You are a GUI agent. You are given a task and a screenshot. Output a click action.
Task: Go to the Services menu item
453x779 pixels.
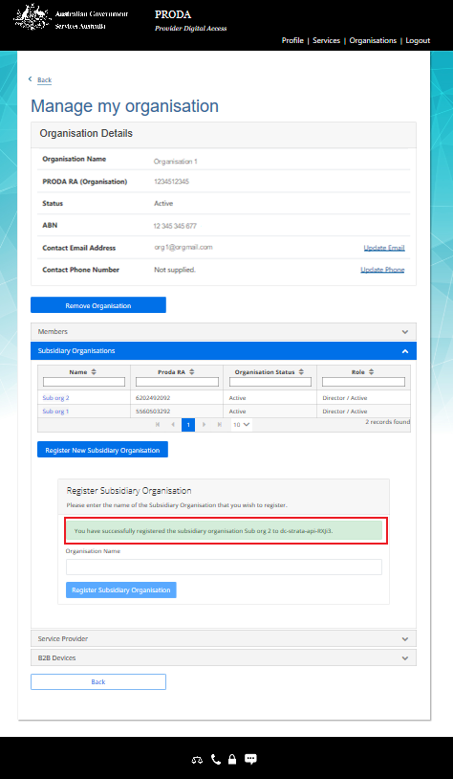coord(327,41)
